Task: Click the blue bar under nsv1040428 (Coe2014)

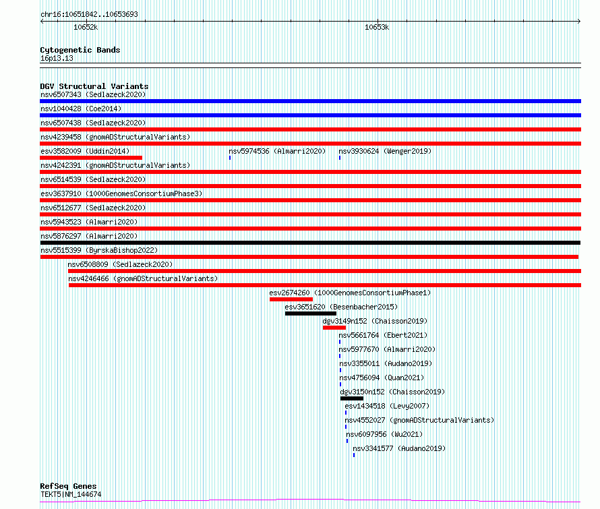Action: (x=310, y=115)
